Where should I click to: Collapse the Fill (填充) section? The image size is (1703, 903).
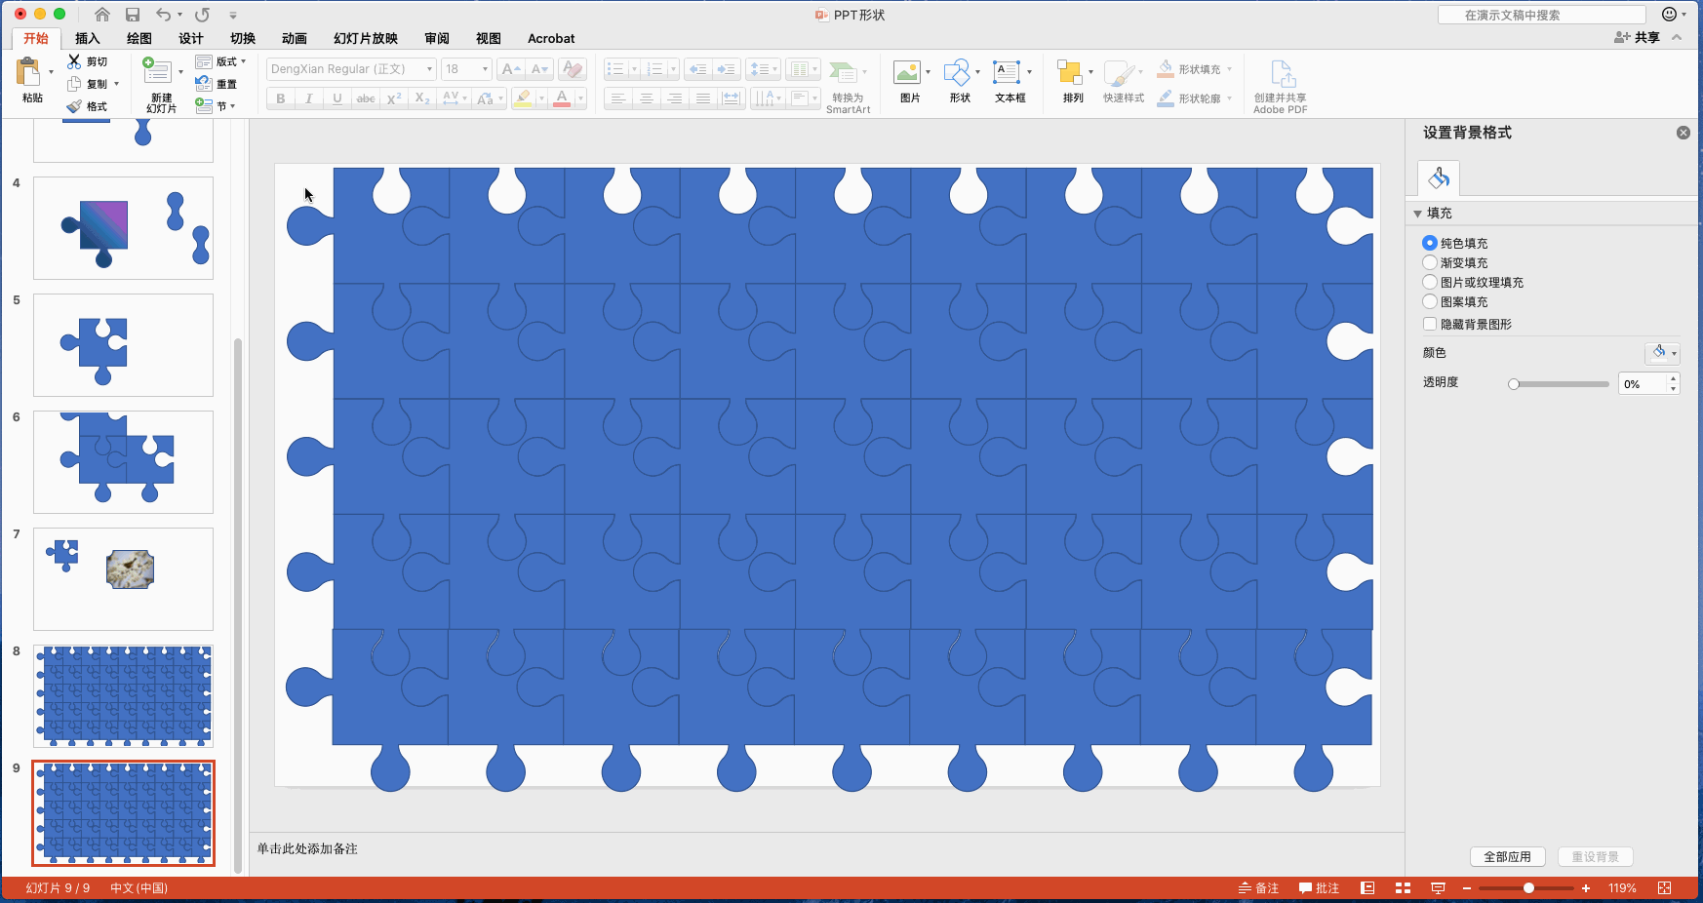pos(1418,214)
